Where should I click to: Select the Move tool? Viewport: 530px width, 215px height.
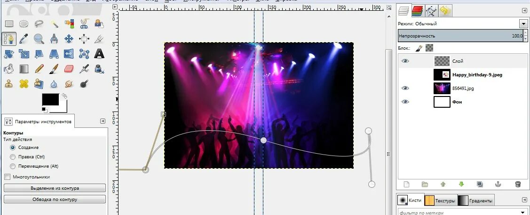click(x=69, y=39)
